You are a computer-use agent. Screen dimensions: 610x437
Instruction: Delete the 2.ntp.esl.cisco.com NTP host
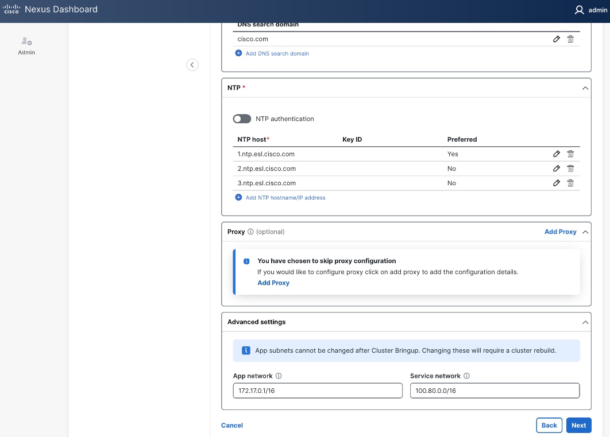pyautogui.click(x=570, y=168)
